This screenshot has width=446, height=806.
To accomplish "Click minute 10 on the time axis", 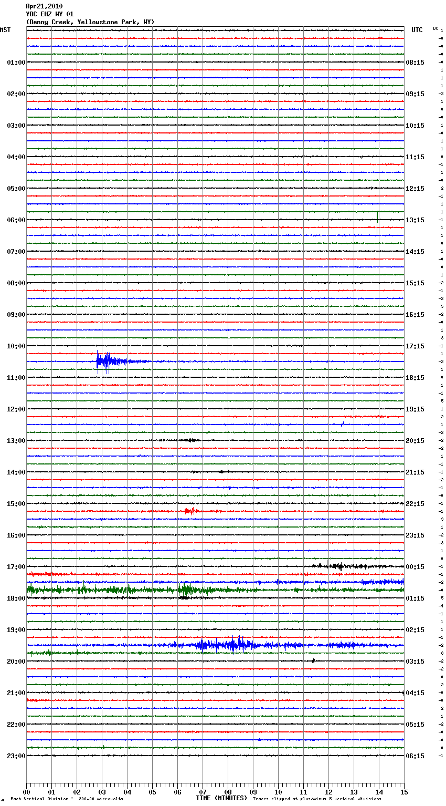I will [278, 792].
